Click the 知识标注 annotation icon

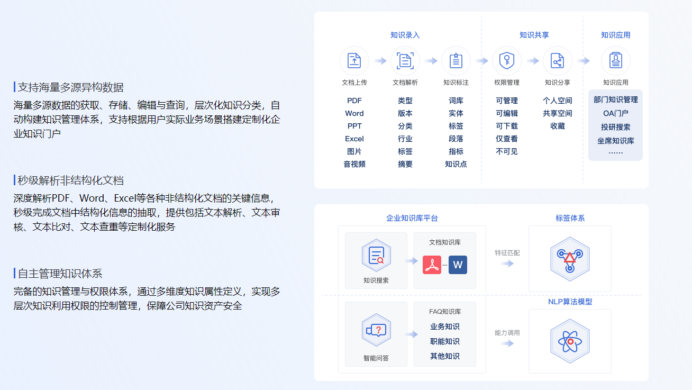tap(456, 61)
